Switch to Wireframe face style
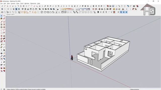 [8, 9]
